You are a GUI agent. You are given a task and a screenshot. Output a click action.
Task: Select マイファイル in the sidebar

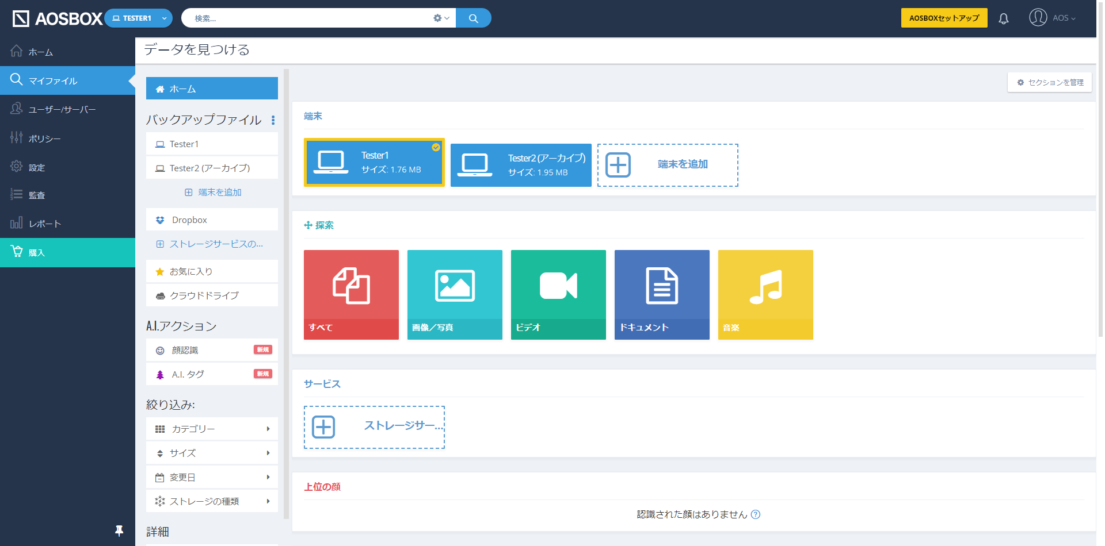tap(67, 80)
